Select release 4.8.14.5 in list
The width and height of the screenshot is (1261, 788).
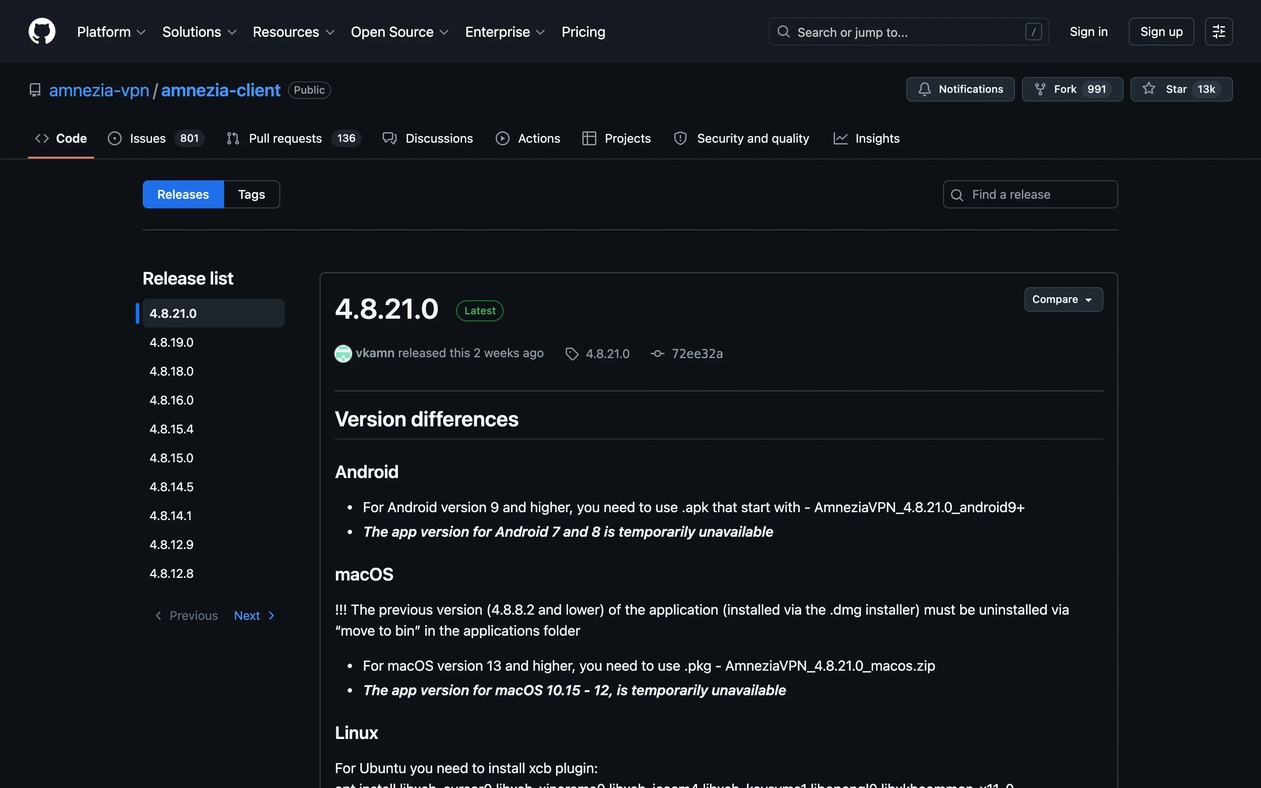(x=214, y=487)
